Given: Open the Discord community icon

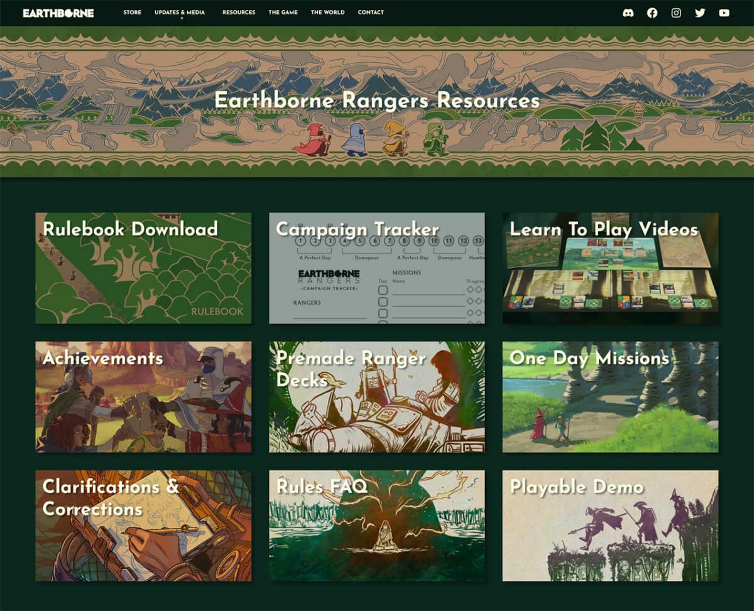Looking at the screenshot, I should pyautogui.click(x=628, y=13).
